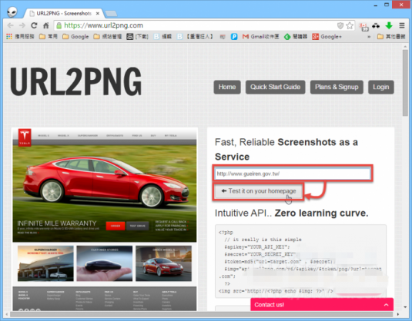Click the shield icon in address bar
412x321 pixels.
(x=340, y=25)
